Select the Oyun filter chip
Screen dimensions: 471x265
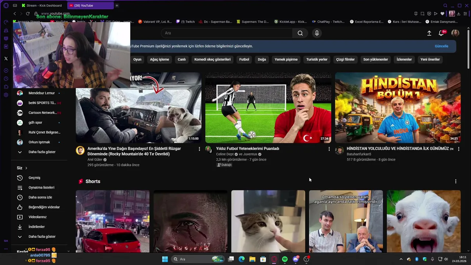[137, 59]
